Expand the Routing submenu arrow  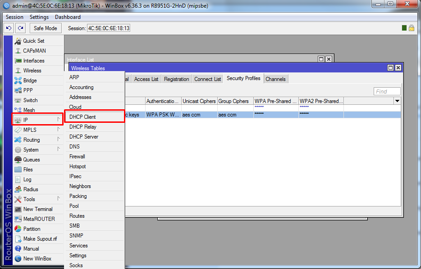59,139
